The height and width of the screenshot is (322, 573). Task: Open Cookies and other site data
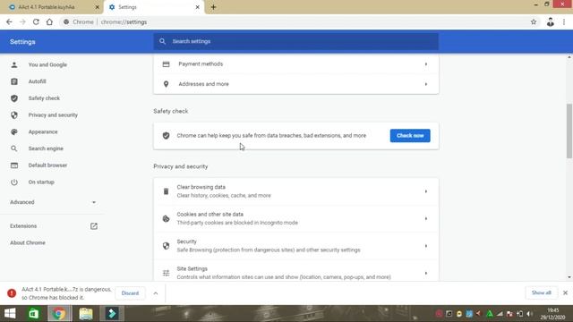[296, 218]
